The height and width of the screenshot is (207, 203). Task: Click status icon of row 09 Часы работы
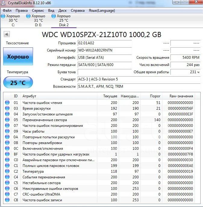click(7, 131)
